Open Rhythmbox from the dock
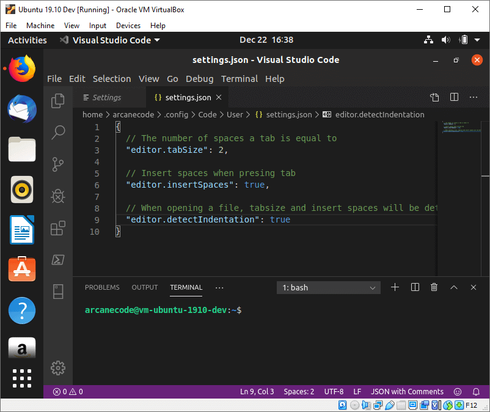 [x=22, y=189]
